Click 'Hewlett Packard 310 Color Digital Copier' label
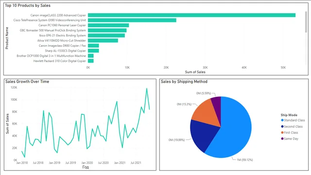The image size is (311, 175). [59, 61]
